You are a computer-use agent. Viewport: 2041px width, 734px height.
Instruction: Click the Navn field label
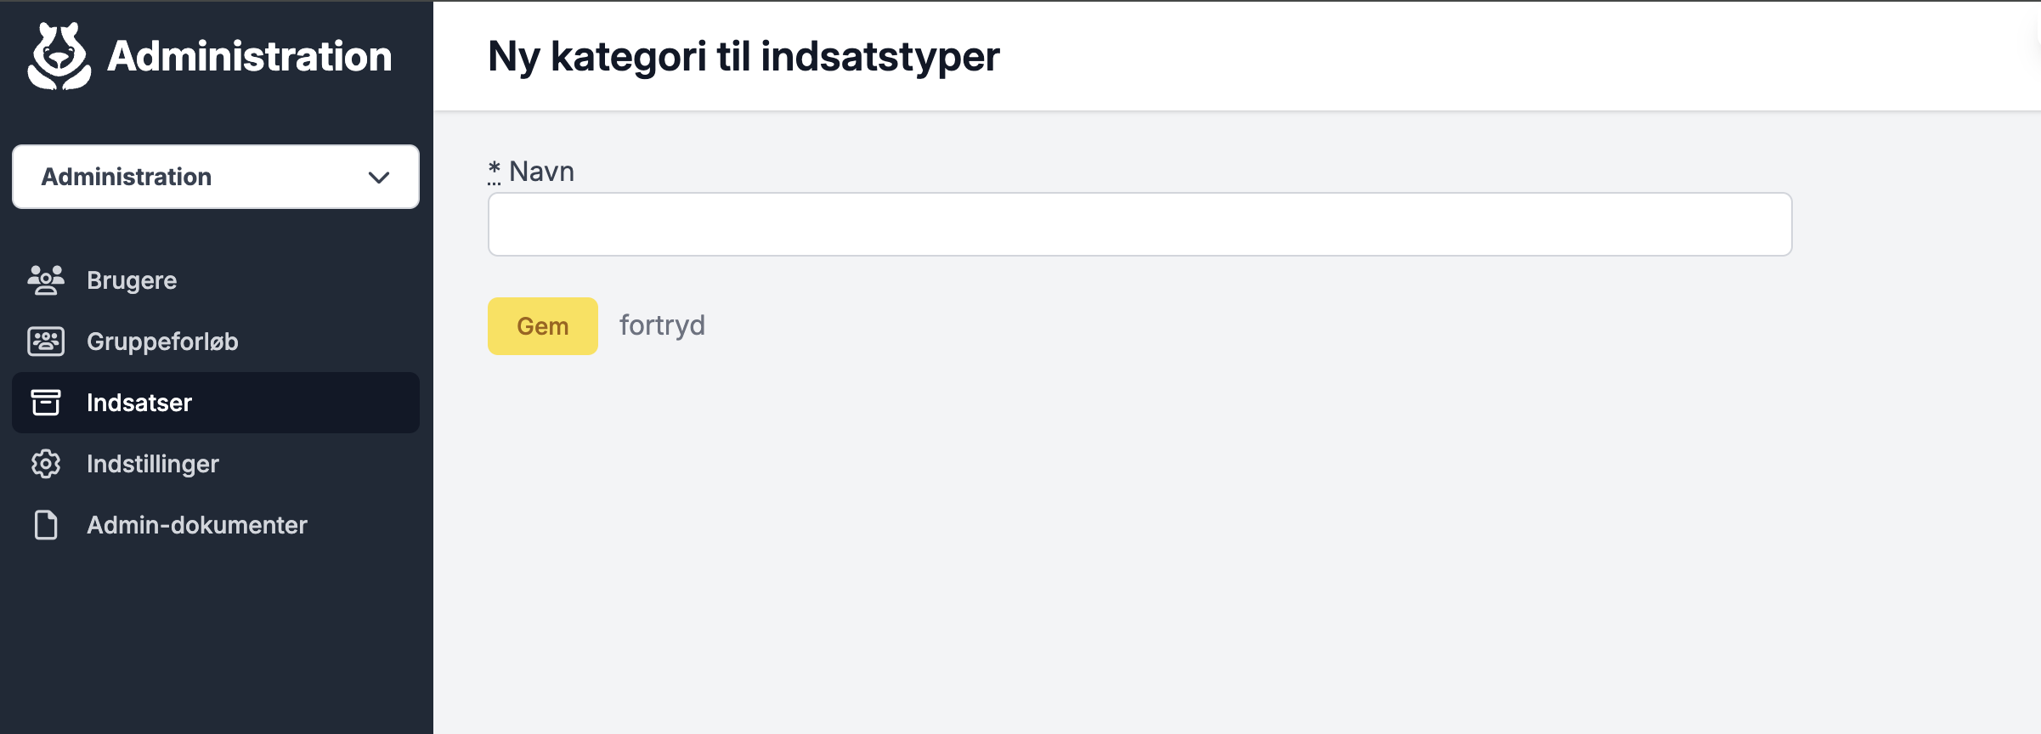(x=541, y=172)
